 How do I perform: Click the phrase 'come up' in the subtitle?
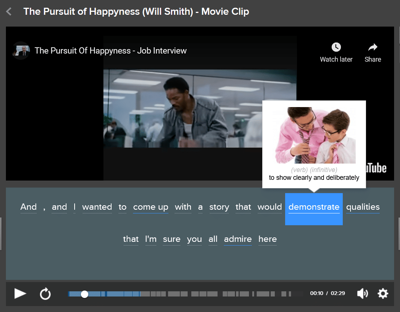click(151, 207)
